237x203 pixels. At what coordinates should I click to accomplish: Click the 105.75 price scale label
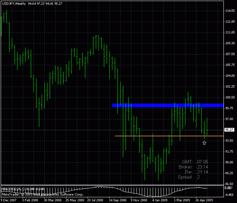pos(230,65)
